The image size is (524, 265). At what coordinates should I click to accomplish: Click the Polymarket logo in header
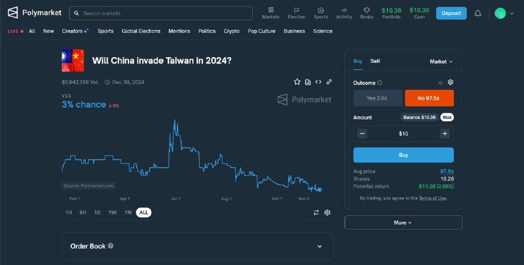click(35, 13)
